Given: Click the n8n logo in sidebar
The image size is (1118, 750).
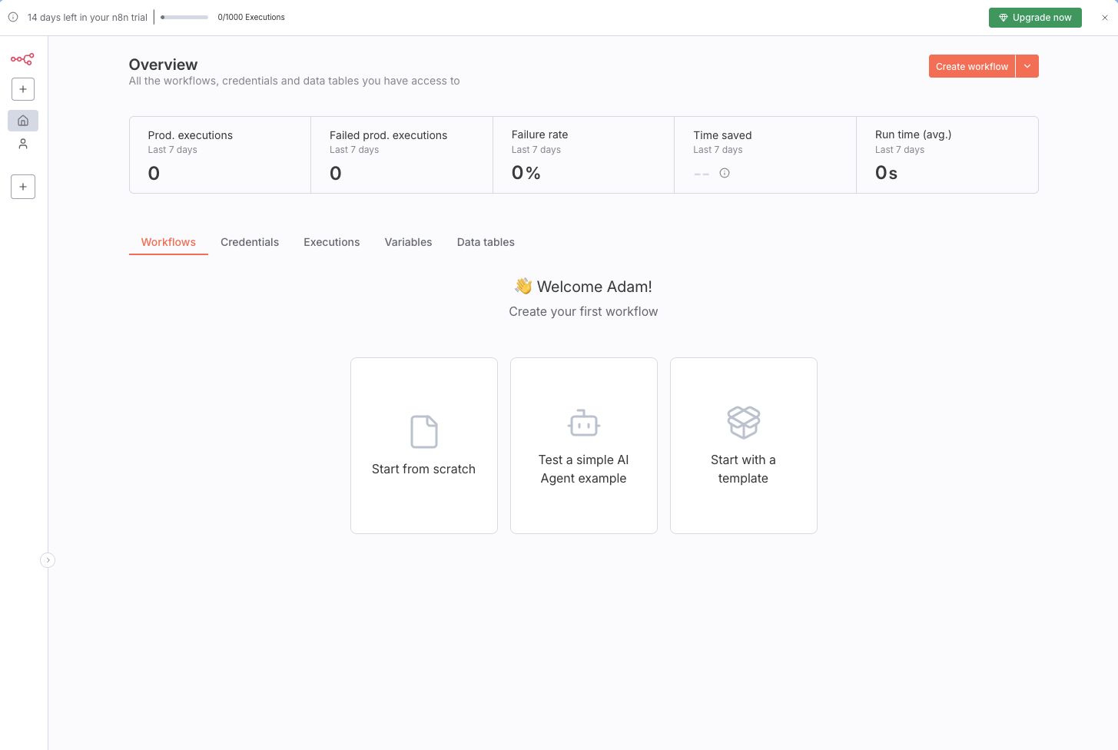Looking at the screenshot, I should click(22, 59).
